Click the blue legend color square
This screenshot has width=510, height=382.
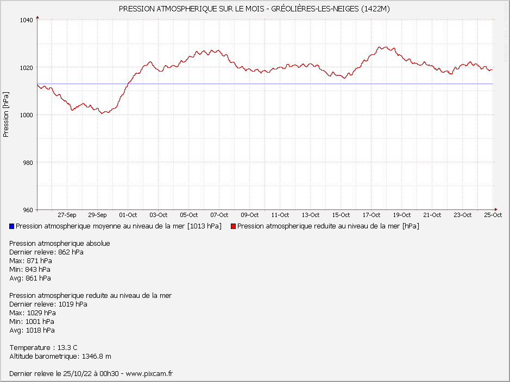coord(12,226)
